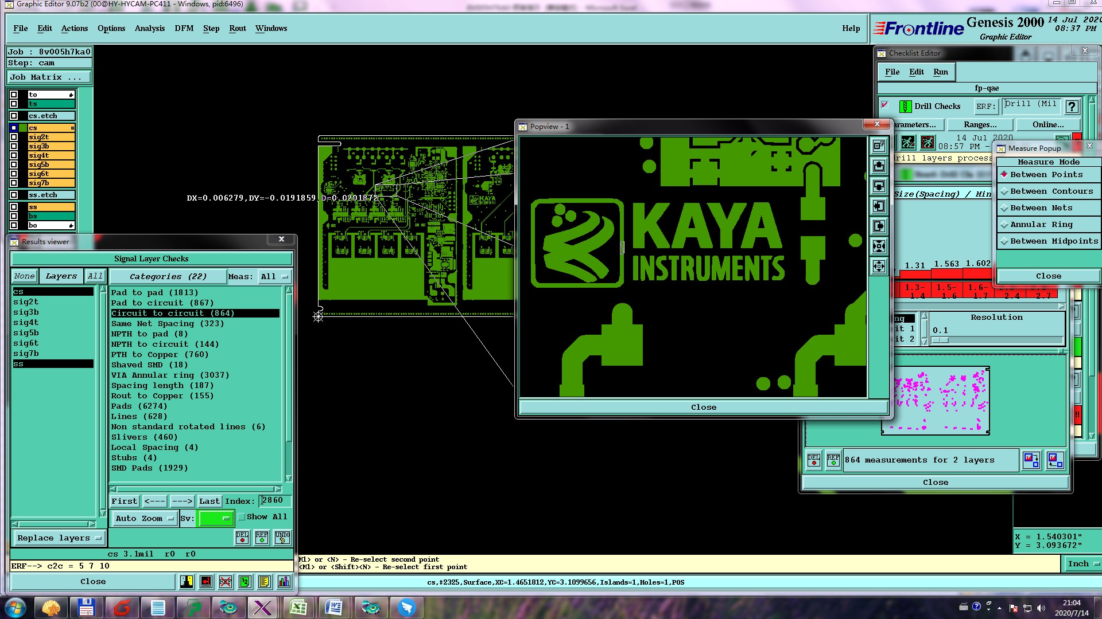This screenshot has height=619, width=1102.
Task: Expand the Replace layers dropdown
Action: coord(58,538)
